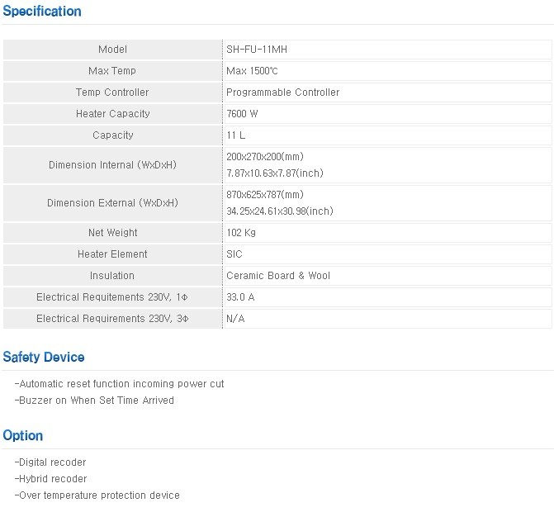Click the Over temperature protection device line
This screenshot has width=554, height=512.
(97, 495)
